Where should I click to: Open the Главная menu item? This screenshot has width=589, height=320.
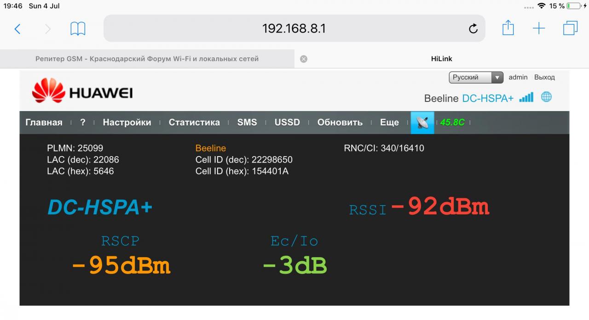[44, 123]
